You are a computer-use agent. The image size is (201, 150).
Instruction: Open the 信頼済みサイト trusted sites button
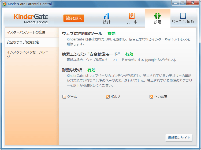coord(179,138)
